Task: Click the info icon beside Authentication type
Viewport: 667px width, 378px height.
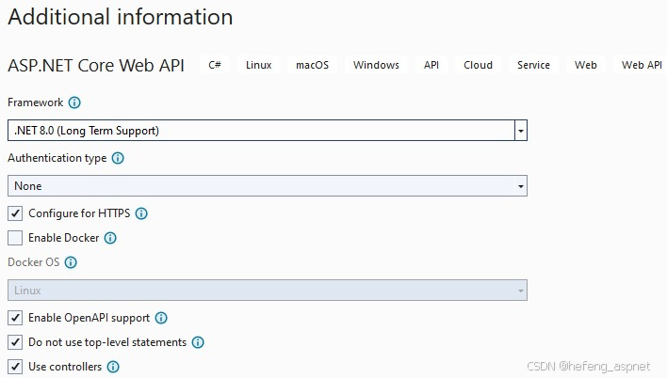Action: (118, 158)
